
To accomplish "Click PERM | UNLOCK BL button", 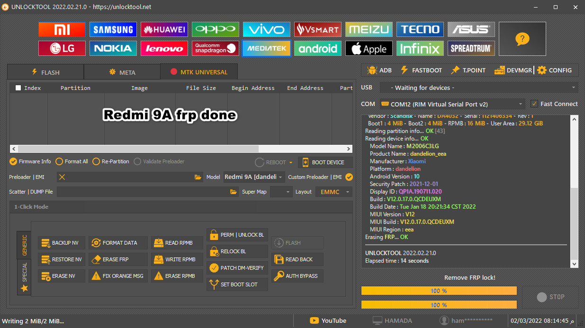I will tap(237, 235).
